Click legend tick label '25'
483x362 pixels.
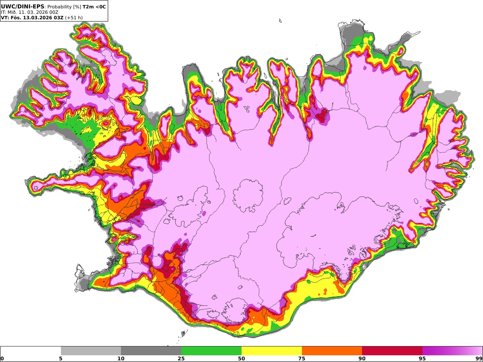coord(181,359)
